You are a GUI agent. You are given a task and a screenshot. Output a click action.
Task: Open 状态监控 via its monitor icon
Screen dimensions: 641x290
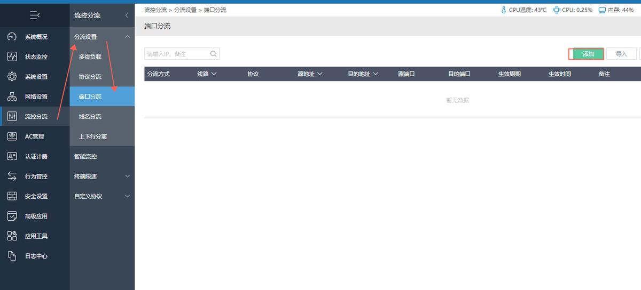click(12, 57)
